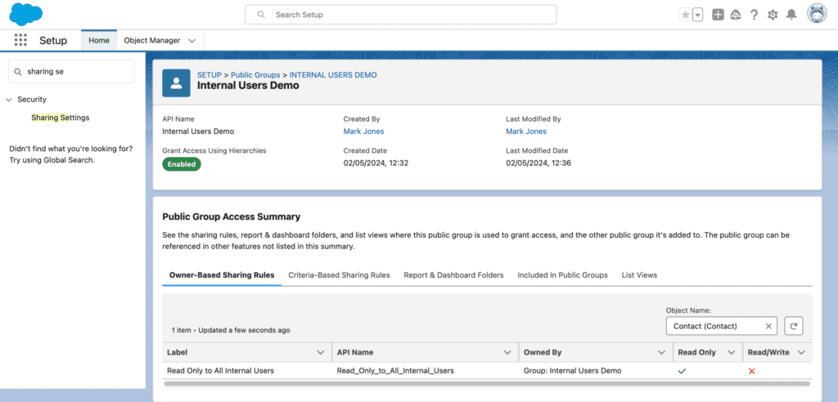This screenshot has height=402, width=838.
Task: Expand the Object Manager tab chevron
Action: [x=192, y=41]
